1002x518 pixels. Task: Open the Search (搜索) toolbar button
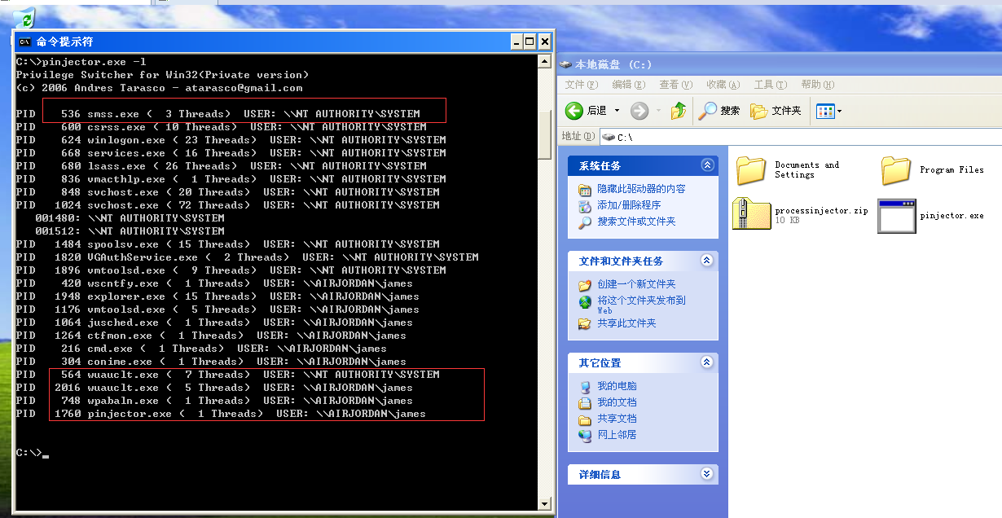click(719, 111)
